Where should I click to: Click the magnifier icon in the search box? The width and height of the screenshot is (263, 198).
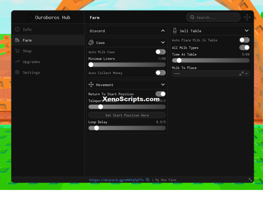[192, 17]
